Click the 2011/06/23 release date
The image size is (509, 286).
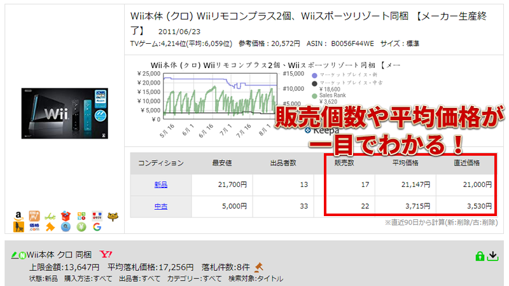pos(179,32)
